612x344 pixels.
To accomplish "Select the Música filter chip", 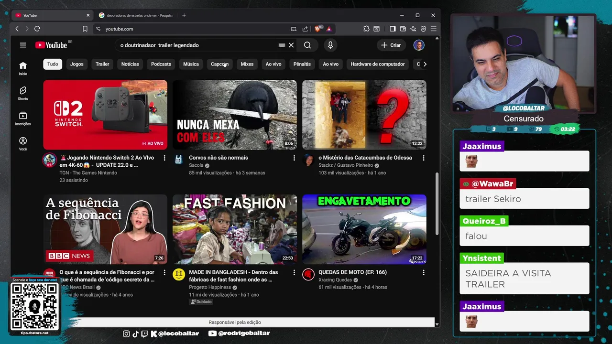I will [191, 64].
